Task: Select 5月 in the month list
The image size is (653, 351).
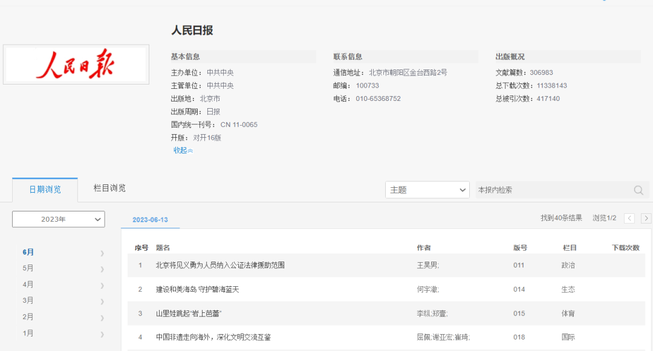Action: [28, 268]
